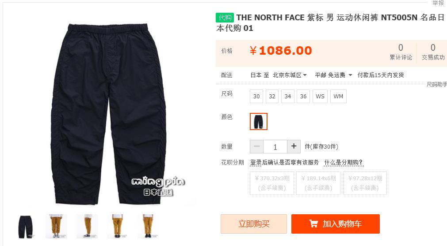Select the black pants color swatch
Image resolution: width=447 pixels, height=246 pixels.
[259, 121]
